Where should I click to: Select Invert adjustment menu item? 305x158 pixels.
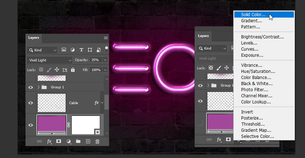264,112
